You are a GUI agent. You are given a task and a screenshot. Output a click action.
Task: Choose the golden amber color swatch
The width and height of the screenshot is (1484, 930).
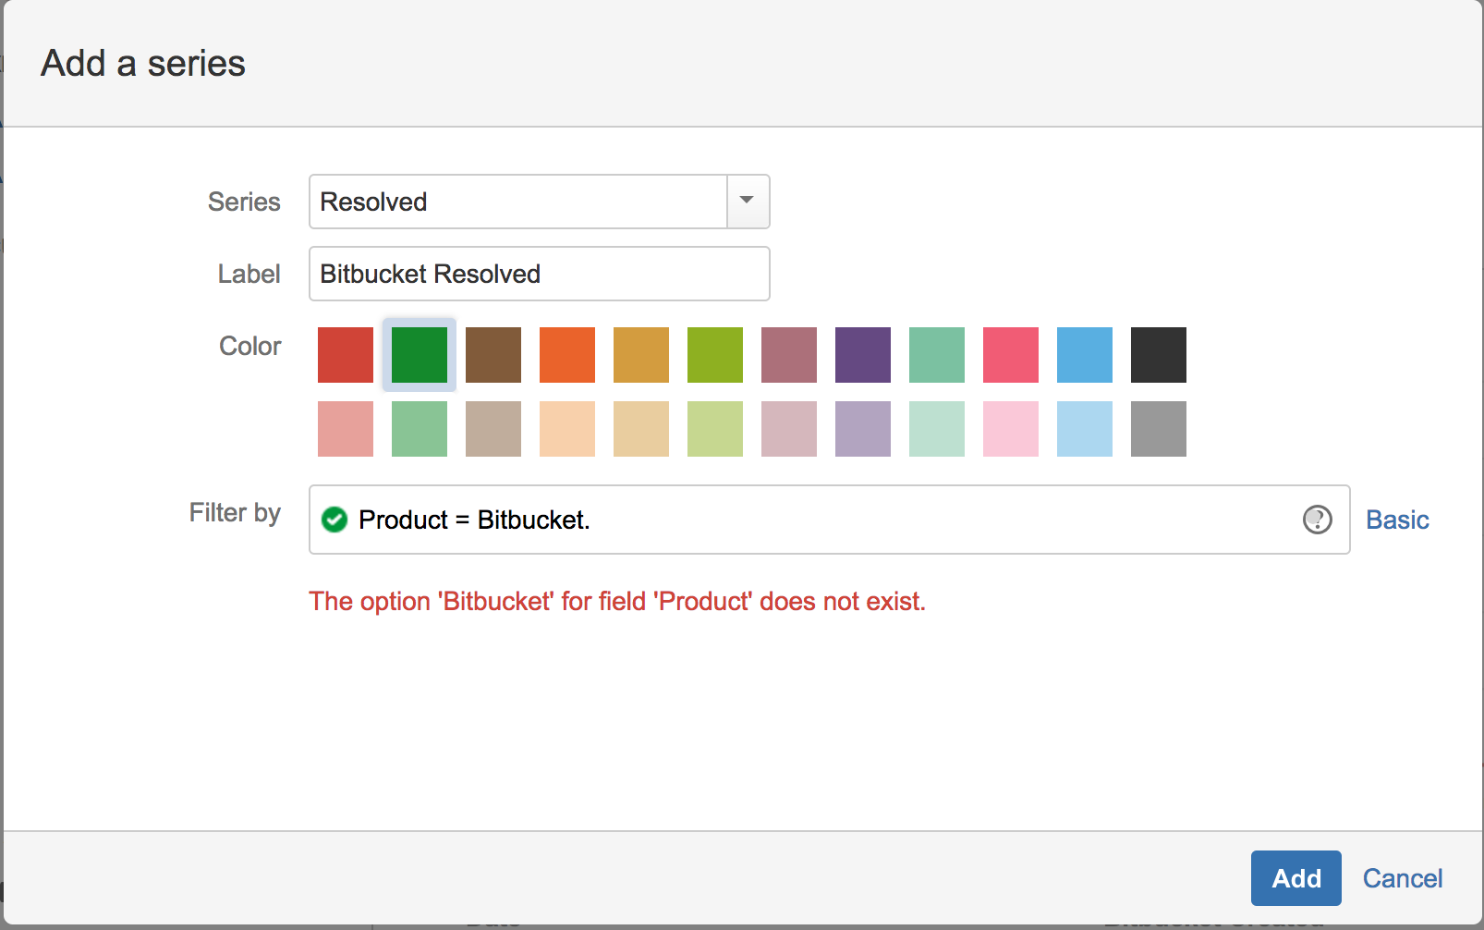point(641,355)
